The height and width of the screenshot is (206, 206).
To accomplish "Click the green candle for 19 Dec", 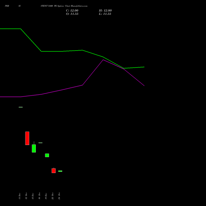I will [47, 155].
